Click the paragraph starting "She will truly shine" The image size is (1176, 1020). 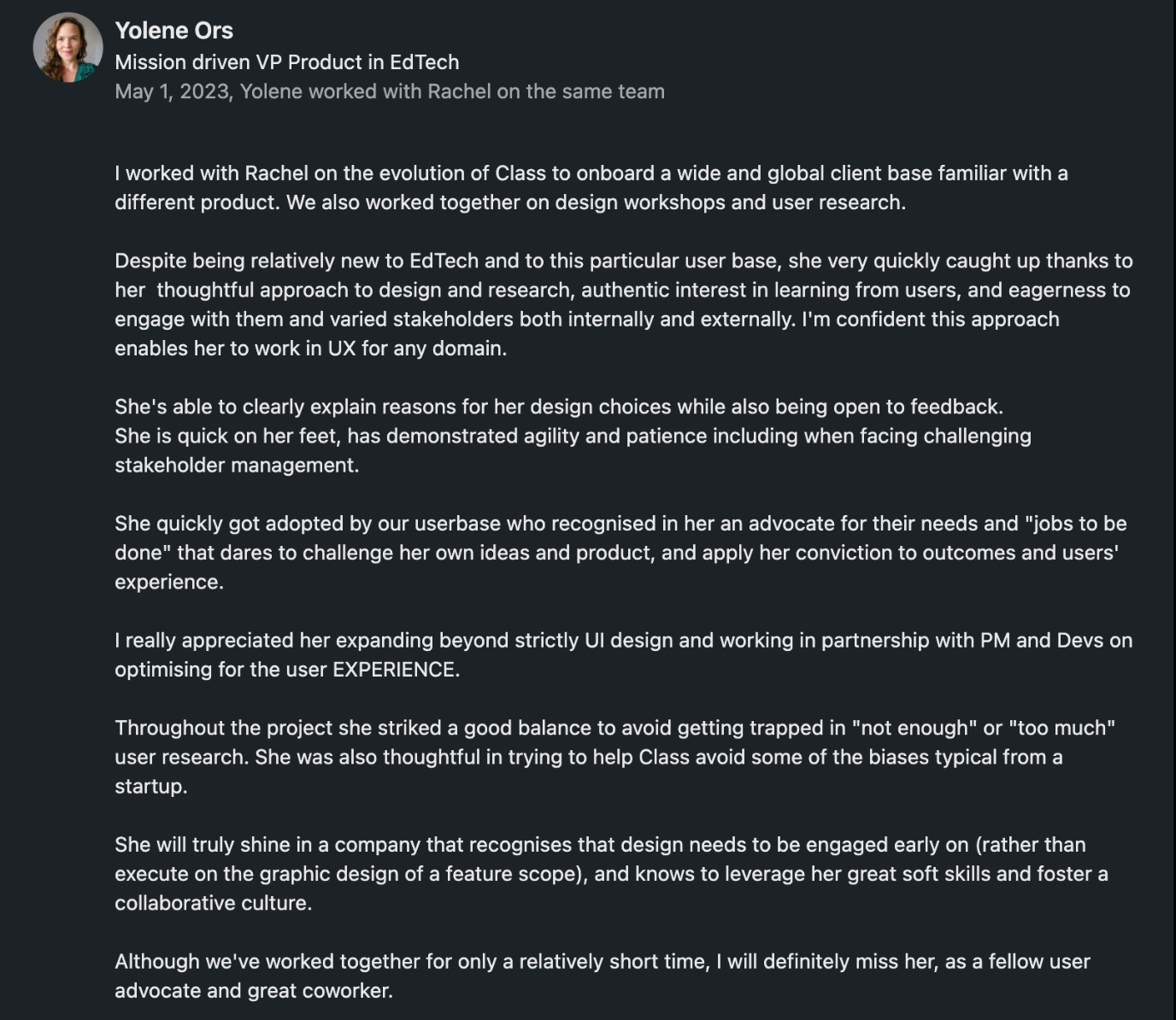[610, 874]
